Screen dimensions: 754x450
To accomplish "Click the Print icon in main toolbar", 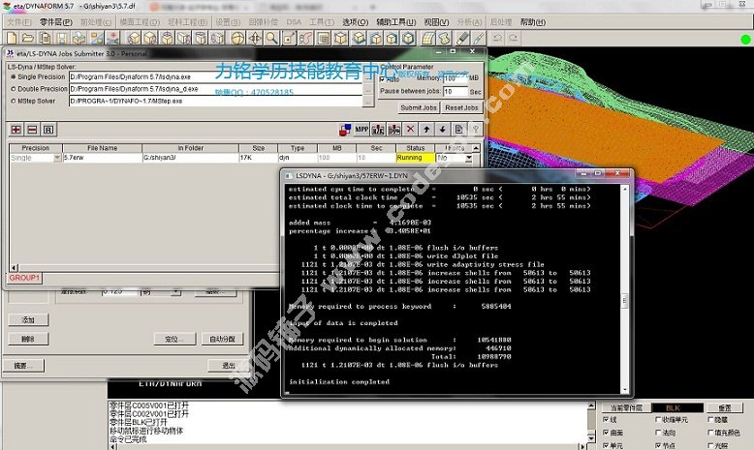I will [x=79, y=39].
